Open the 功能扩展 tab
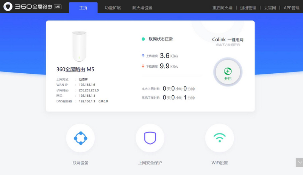The image size is (303, 175). coord(112,8)
